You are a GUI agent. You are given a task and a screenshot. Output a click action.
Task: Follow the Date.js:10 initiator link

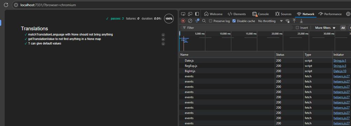point(340,71)
